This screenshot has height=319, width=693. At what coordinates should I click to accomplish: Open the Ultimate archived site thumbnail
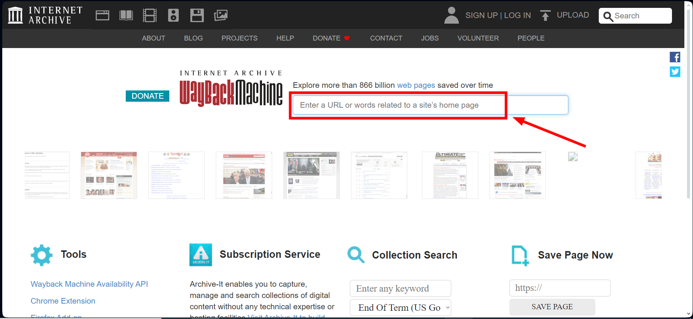(x=450, y=175)
